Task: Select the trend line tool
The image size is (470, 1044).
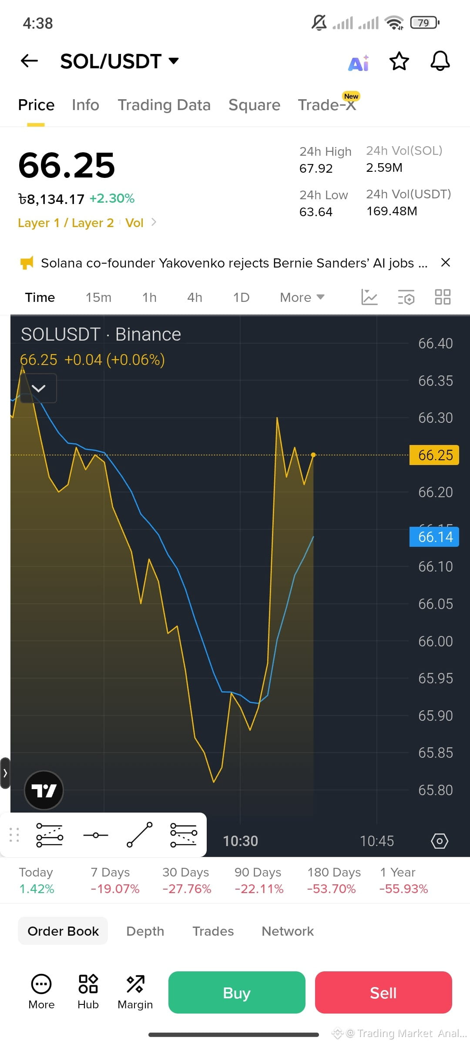Action: (139, 835)
